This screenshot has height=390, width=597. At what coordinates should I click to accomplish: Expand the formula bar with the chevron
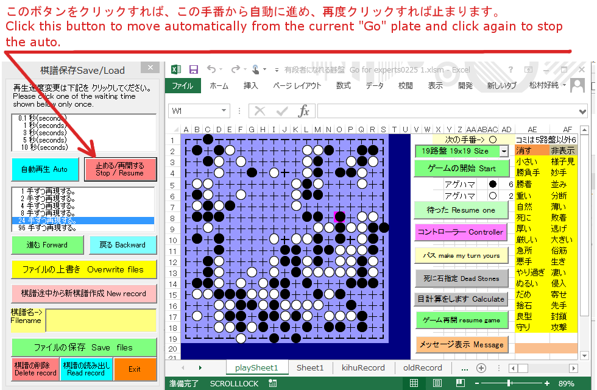coord(583,111)
